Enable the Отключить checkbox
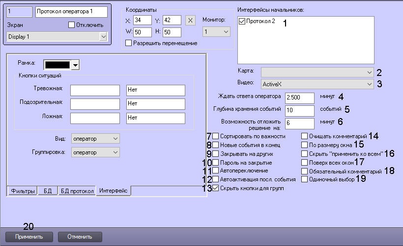 (71, 25)
